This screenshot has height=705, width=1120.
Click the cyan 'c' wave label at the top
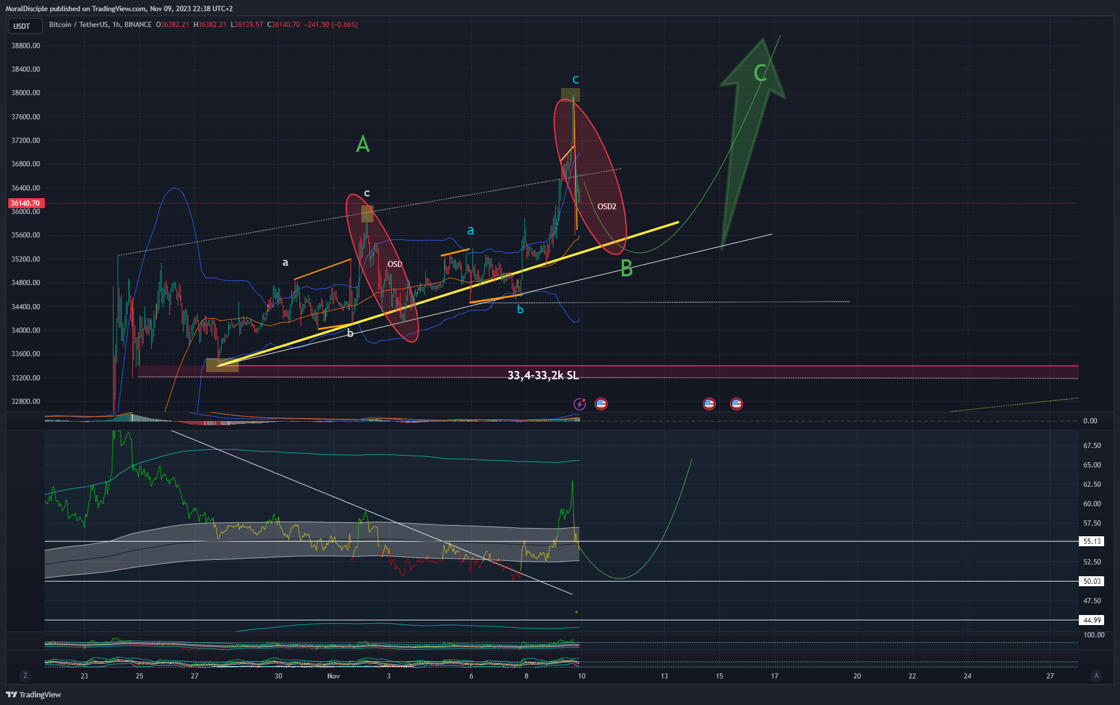coord(575,79)
